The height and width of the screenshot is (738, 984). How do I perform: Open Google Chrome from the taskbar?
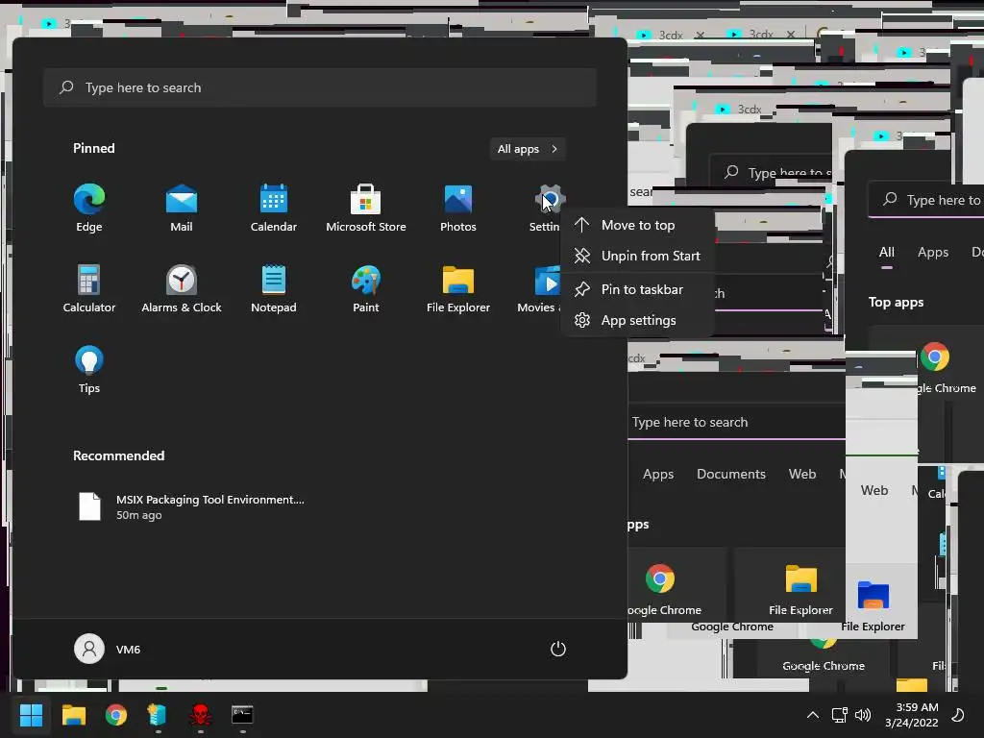coord(116,715)
